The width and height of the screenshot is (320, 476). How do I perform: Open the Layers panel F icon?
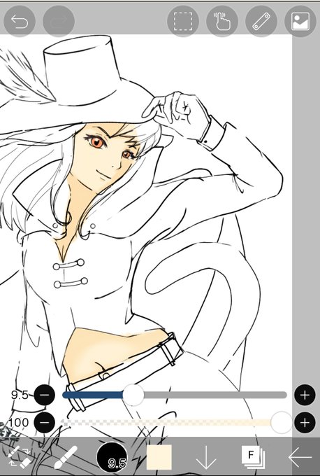(x=254, y=457)
